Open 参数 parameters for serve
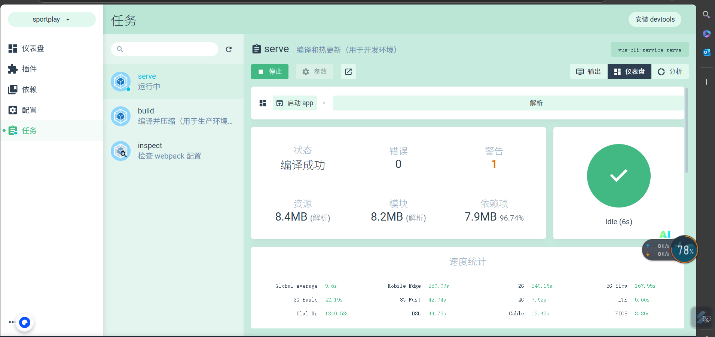The image size is (715, 337). [315, 72]
